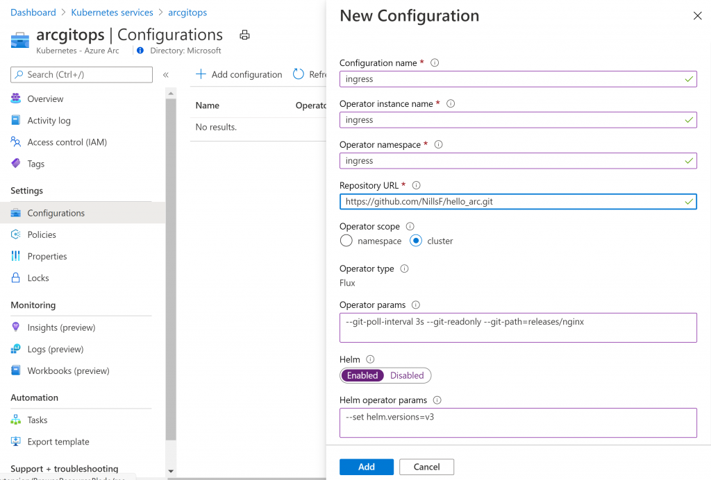Click the sidebar scrollbar down arrow

(x=171, y=471)
